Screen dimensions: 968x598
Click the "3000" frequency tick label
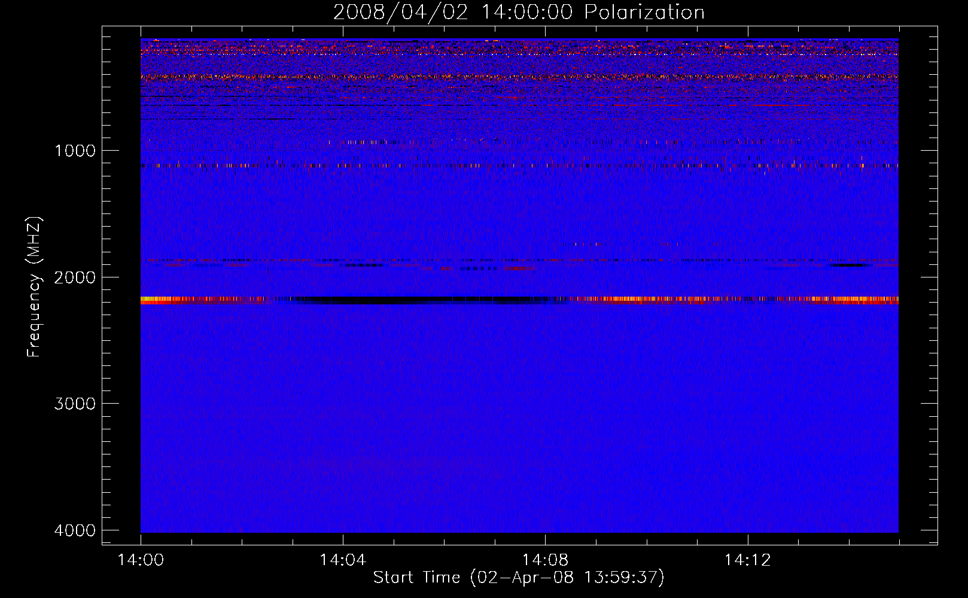coord(75,404)
